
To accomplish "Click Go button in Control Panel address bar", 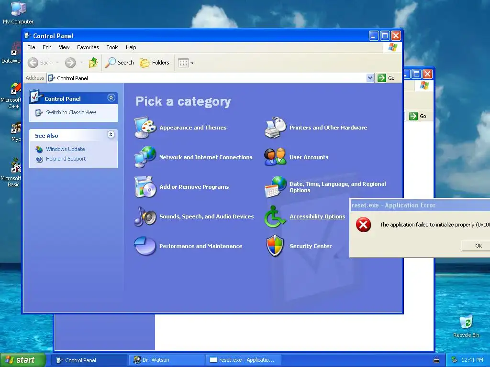I will (x=386, y=78).
